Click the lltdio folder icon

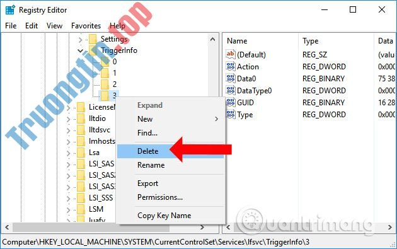pos(81,119)
